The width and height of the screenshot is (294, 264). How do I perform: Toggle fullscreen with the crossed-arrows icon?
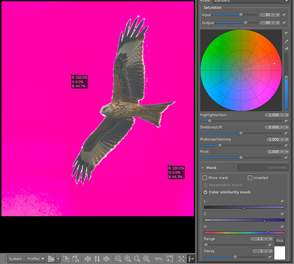[182, 259]
